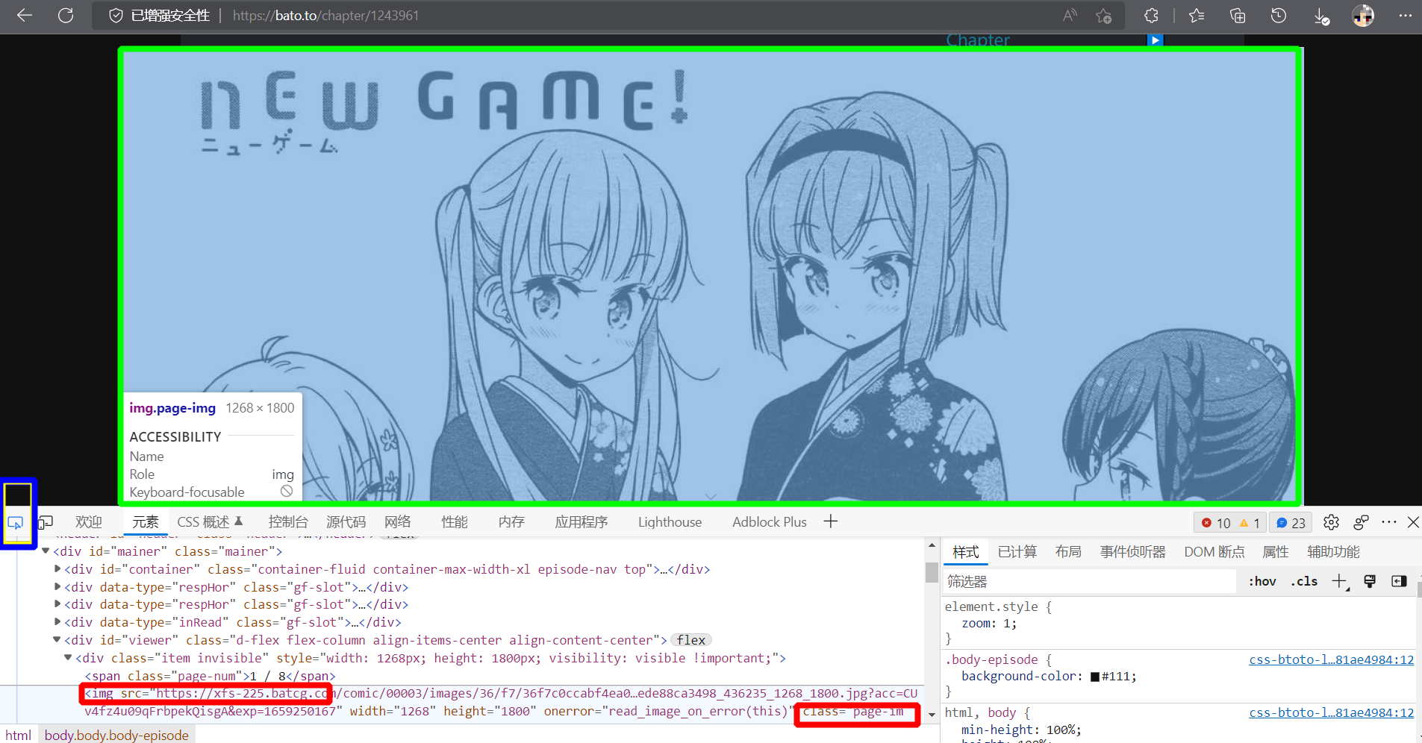
Task: Select the 事件侦听器 sub-tab
Action: pyautogui.click(x=1132, y=552)
